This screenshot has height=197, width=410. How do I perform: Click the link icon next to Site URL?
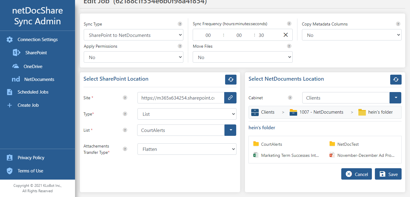(230, 98)
